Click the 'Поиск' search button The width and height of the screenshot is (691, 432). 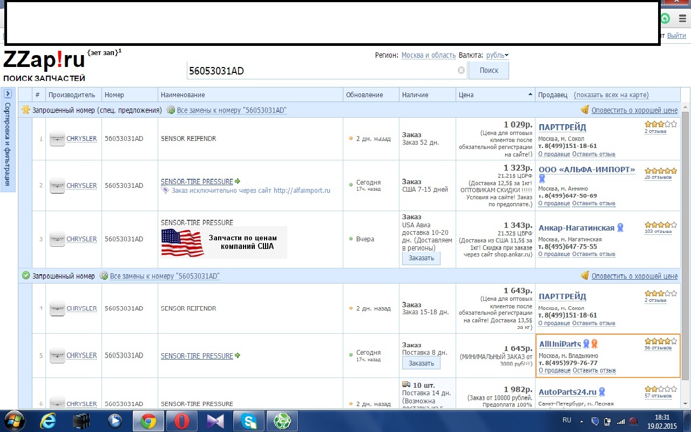pos(489,70)
